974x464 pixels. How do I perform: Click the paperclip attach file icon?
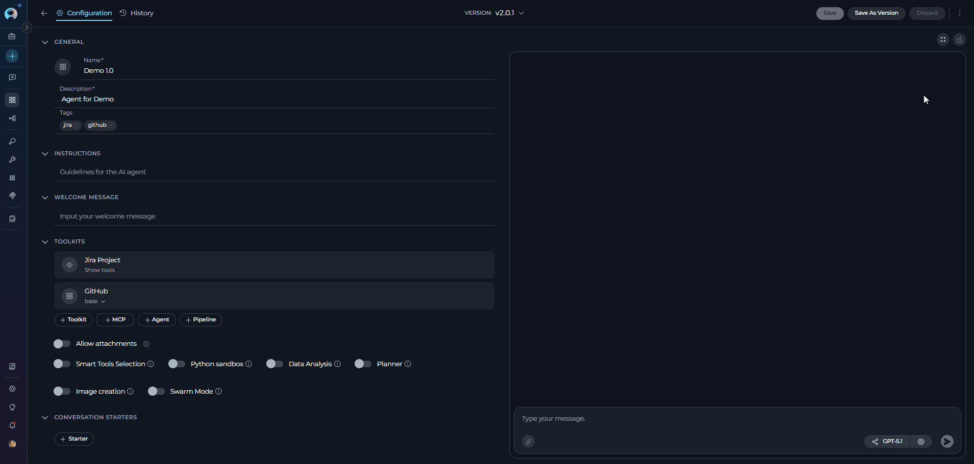(x=528, y=442)
